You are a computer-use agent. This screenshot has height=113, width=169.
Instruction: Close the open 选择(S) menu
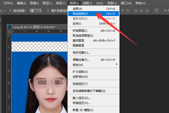click(x=74, y=3)
